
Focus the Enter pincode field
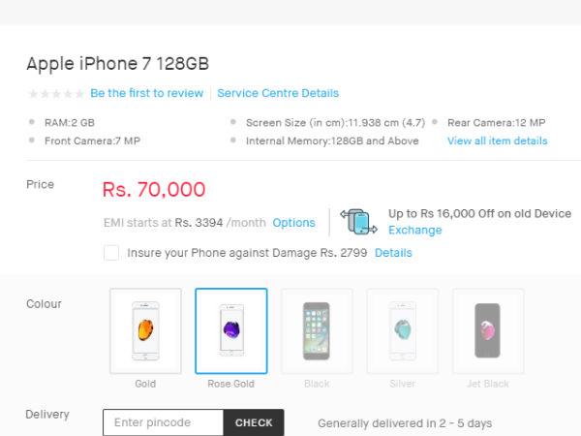pos(163,422)
